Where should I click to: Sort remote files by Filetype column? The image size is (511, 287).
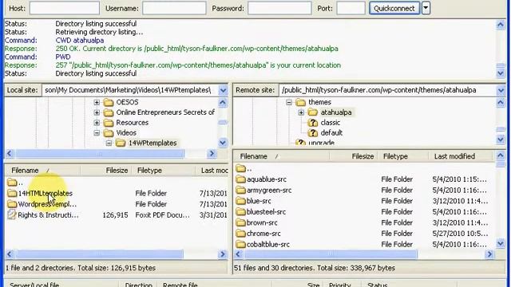[403, 156]
